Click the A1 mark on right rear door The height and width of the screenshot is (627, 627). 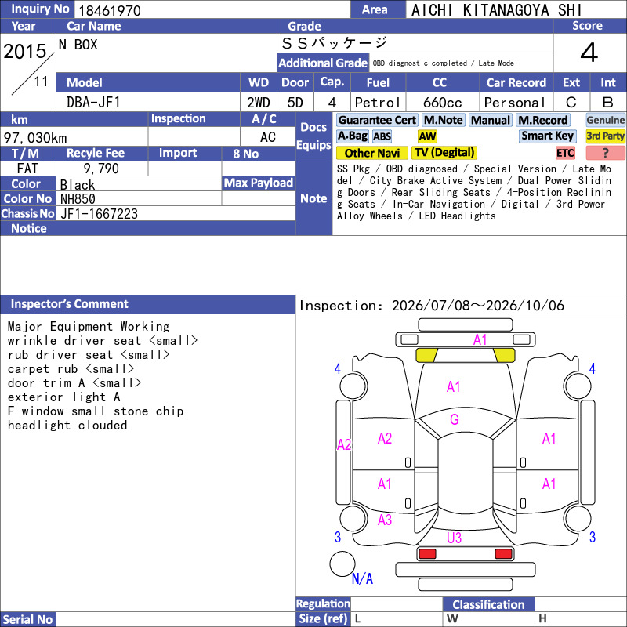549,484
